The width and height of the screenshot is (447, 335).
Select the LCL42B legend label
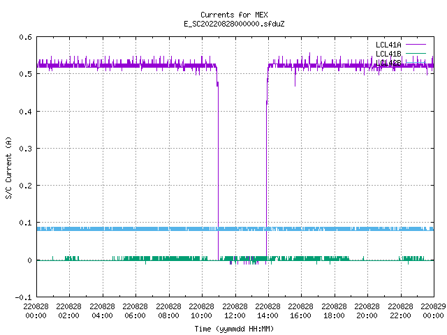[x=388, y=63]
